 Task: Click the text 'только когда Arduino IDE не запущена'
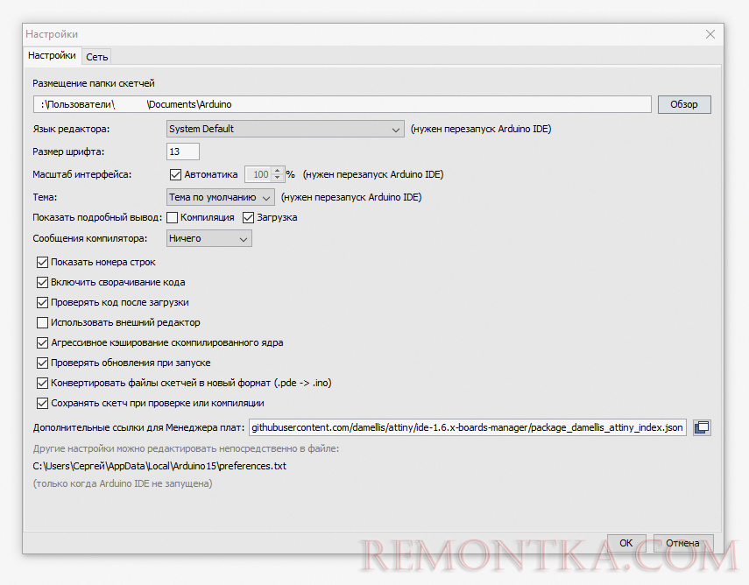123,483
